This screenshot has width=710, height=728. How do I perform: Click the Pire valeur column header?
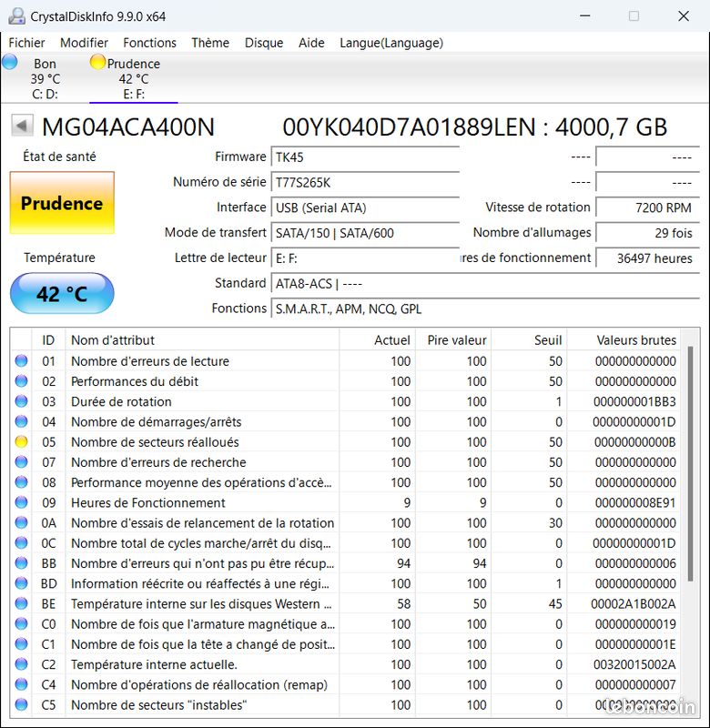453,339
